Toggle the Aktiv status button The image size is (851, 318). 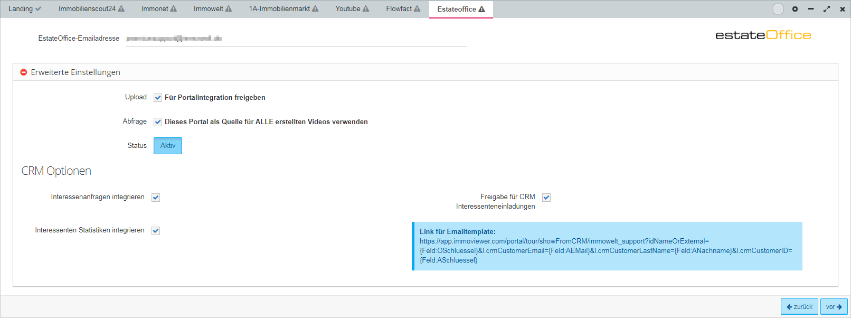168,146
